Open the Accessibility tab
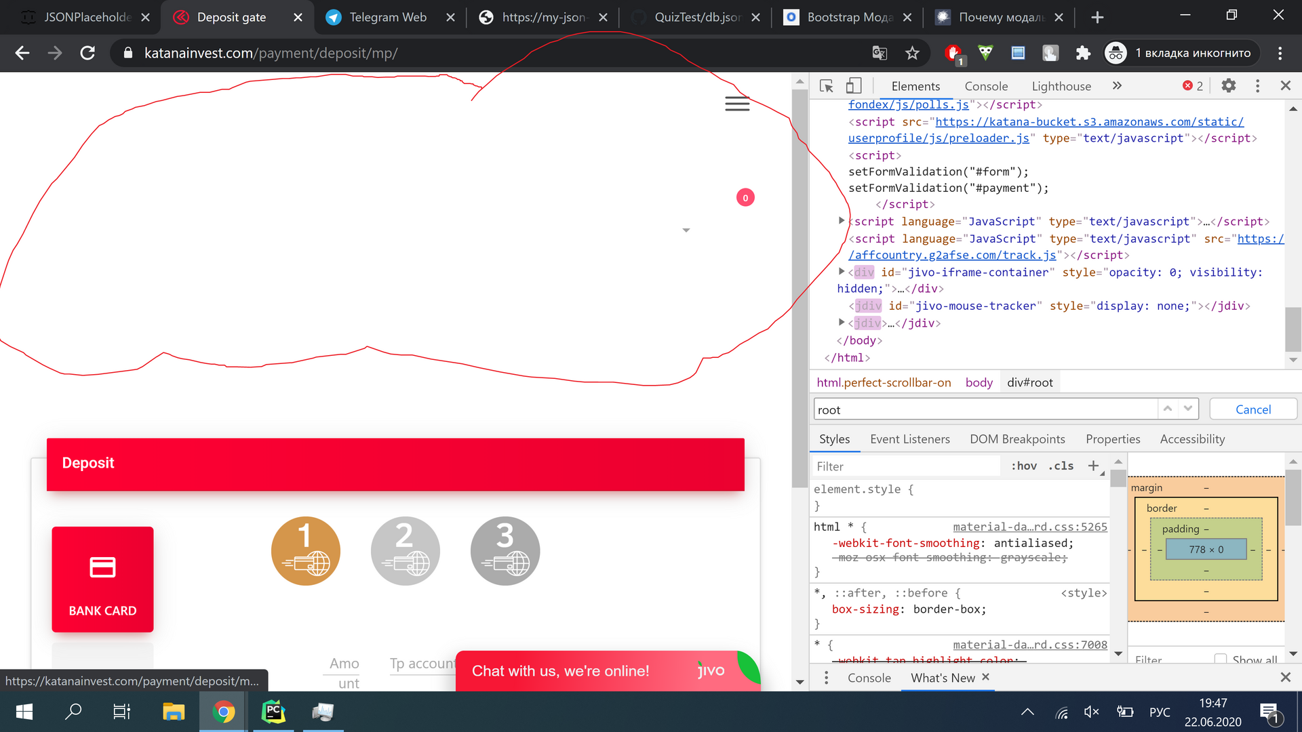The height and width of the screenshot is (732, 1302). (1192, 439)
